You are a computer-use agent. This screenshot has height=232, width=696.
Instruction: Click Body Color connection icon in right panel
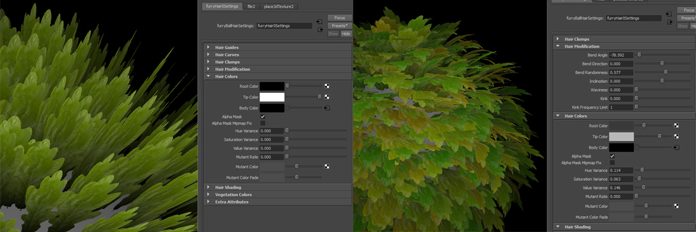point(676,147)
